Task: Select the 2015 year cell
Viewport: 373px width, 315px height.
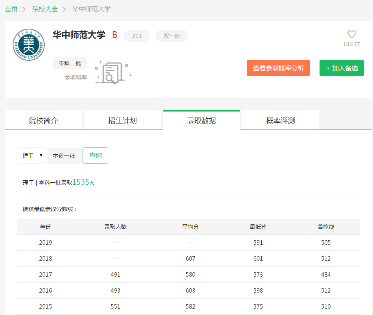Action: click(45, 307)
